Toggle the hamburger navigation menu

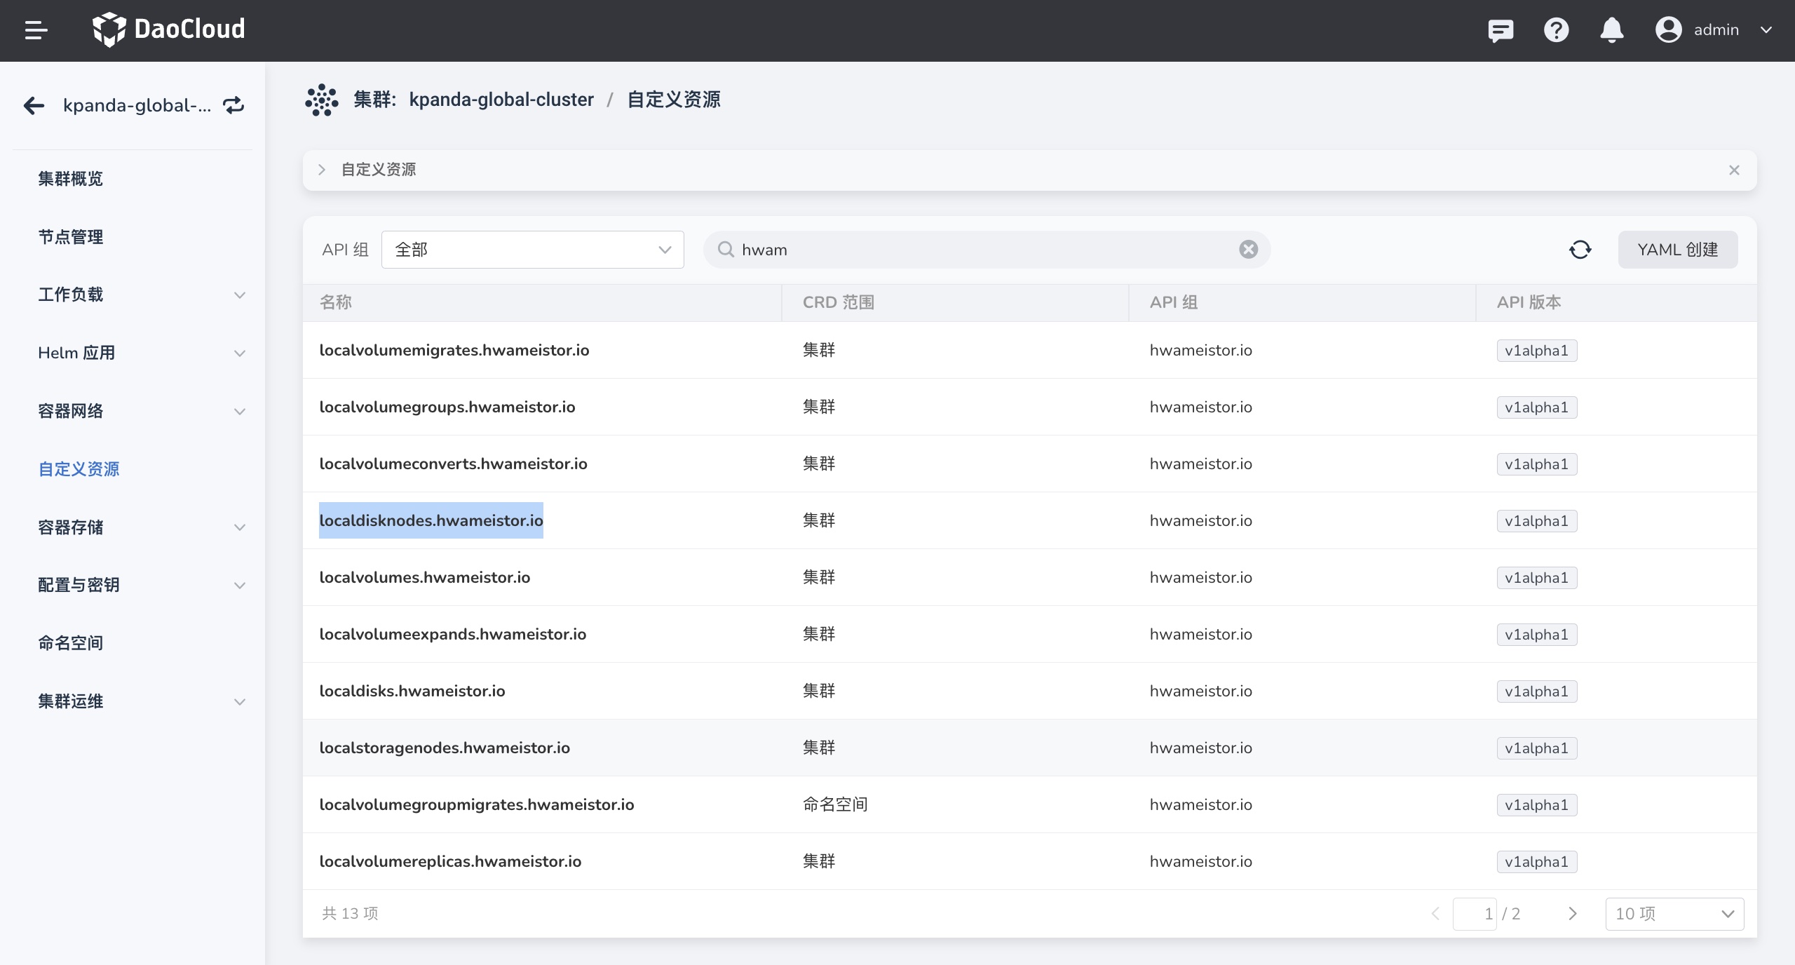click(x=36, y=30)
